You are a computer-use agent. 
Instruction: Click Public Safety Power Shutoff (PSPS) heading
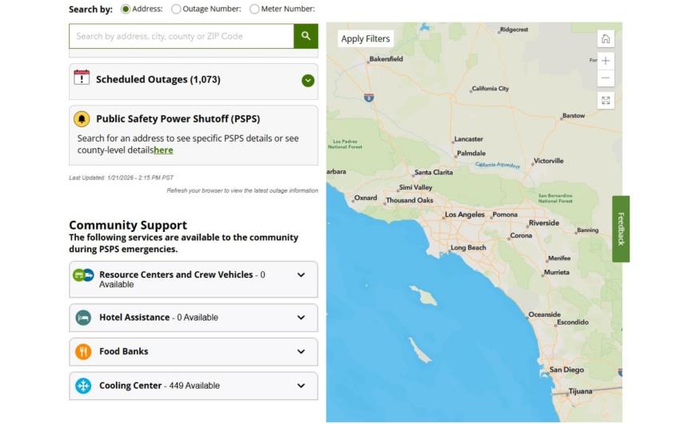(178, 118)
